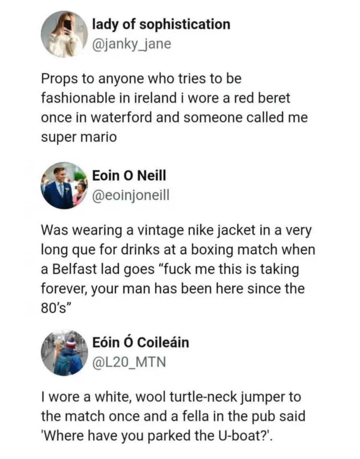Open the tweet starting "I wore a white"
The image size is (360, 459).
click(x=173, y=416)
